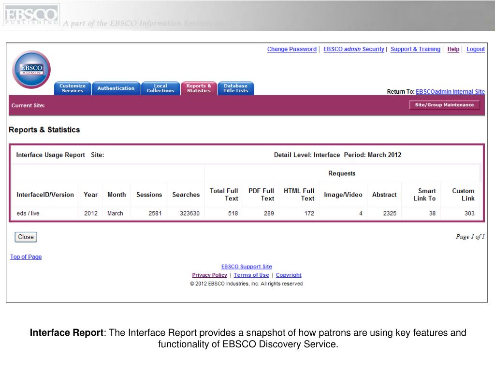The height and width of the screenshot is (371, 495).
Task: Click the Site/Group Maintenance button
Action: click(444, 105)
